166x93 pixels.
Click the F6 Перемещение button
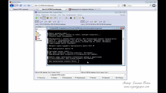point(80,78)
